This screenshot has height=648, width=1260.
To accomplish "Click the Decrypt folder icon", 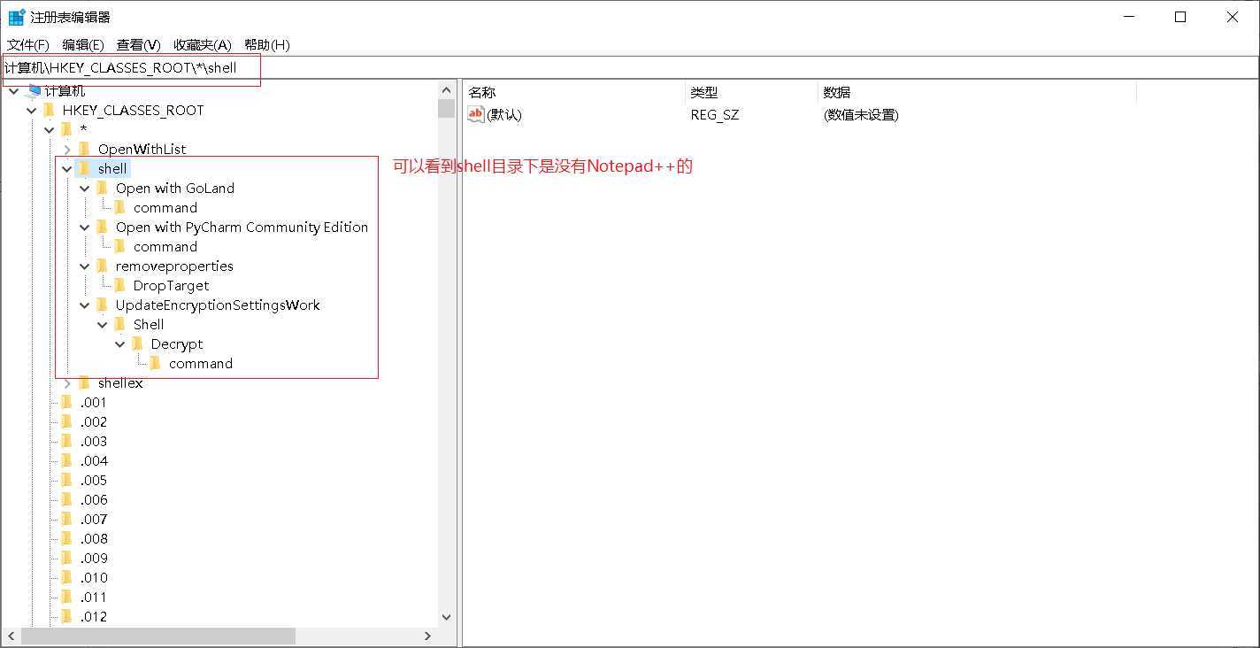I will 138,343.
